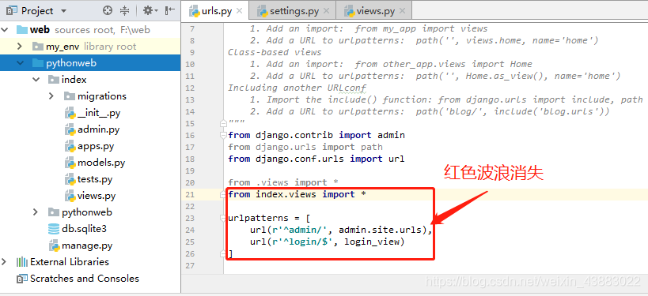Click login_view in line 25
This screenshot has width=648, height=296.
coord(371,242)
